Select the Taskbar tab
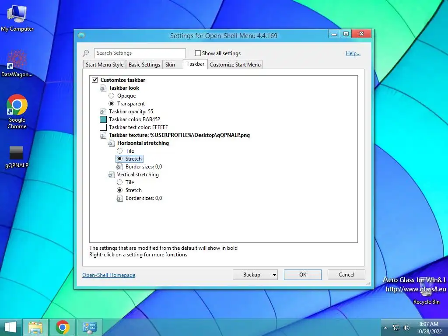 (x=196, y=64)
